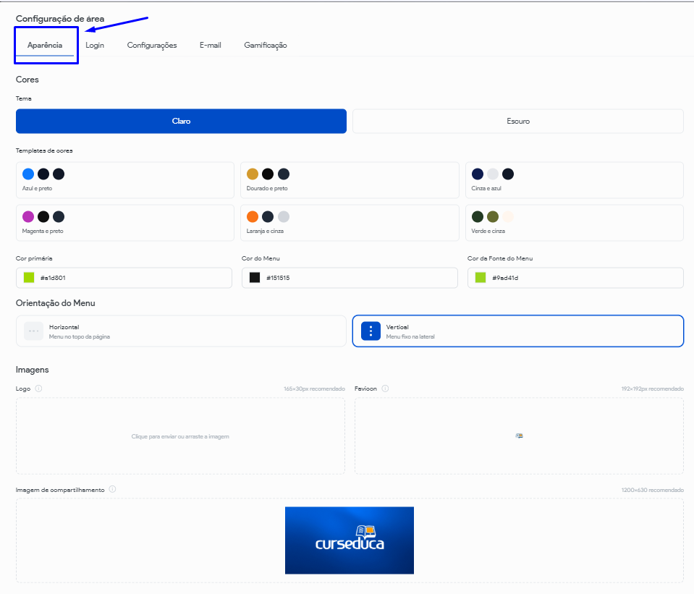
Task: Click the Vertical menu three-dots icon
Action: [371, 331]
